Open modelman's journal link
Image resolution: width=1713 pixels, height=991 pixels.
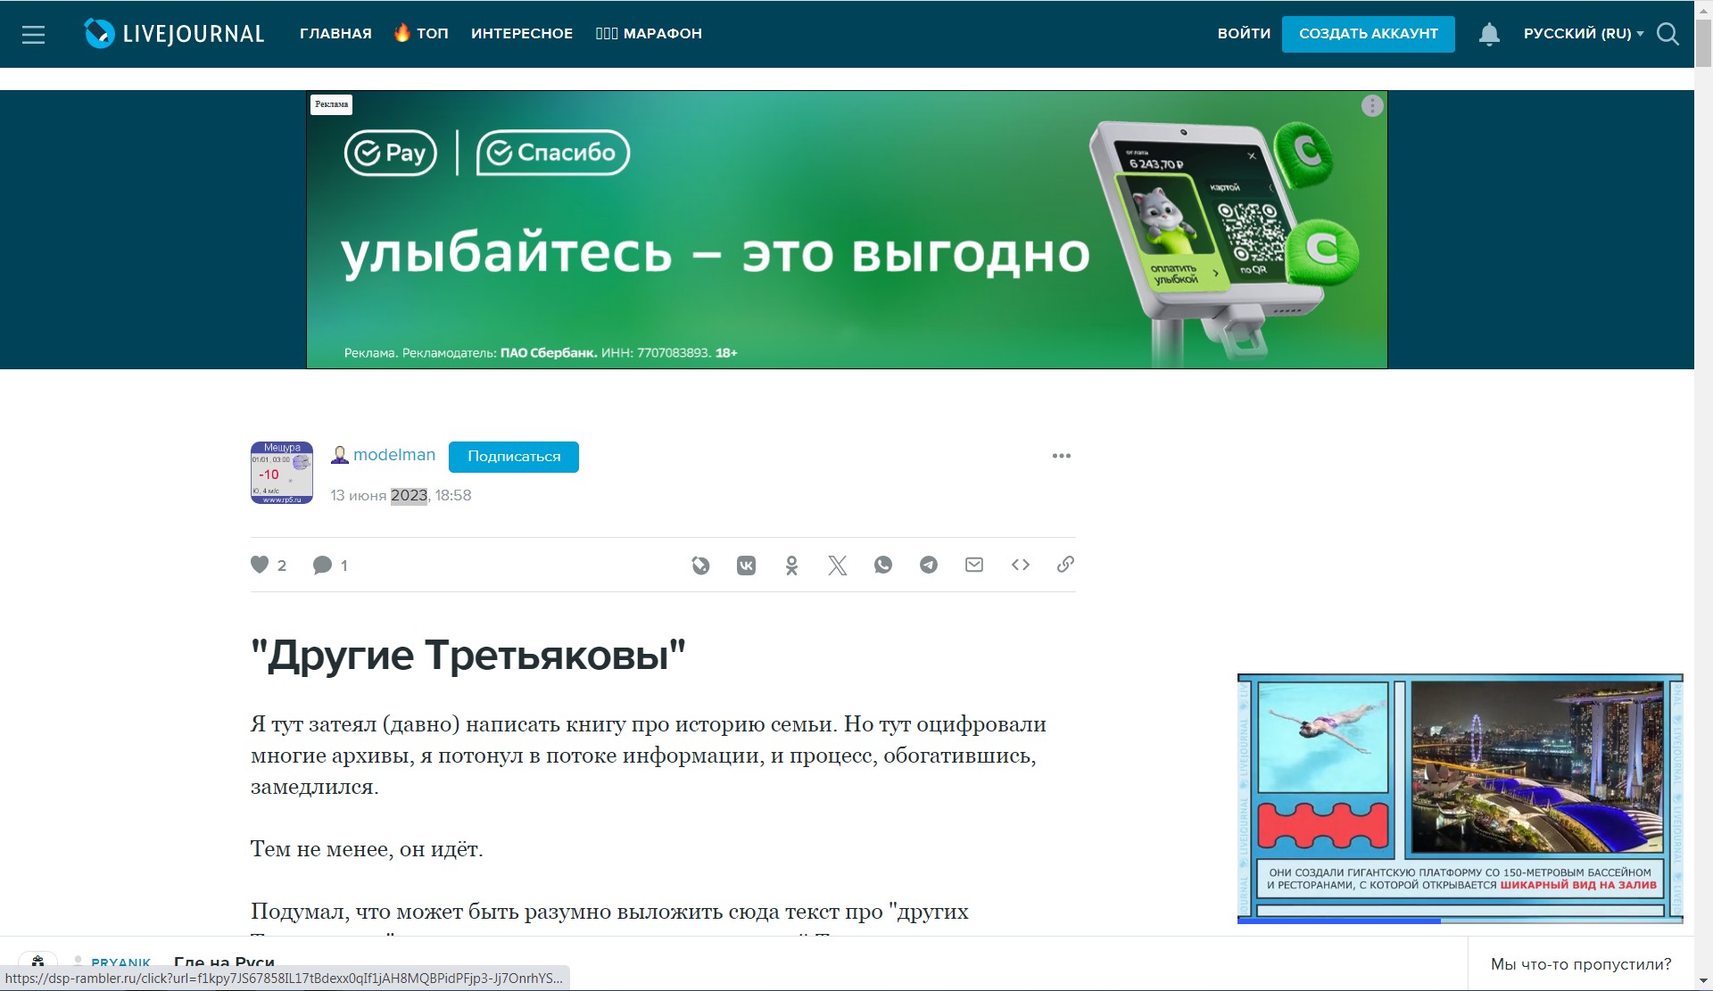click(x=394, y=455)
